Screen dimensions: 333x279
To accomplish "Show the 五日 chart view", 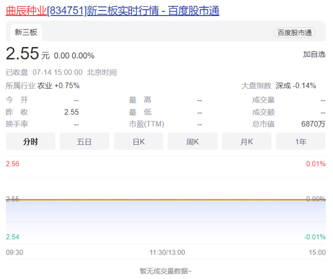I will tap(84, 142).
